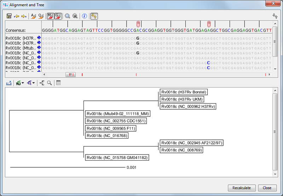Jump to next variant with right arrow
Viewport: 283px width, 196px height.
point(23,16)
